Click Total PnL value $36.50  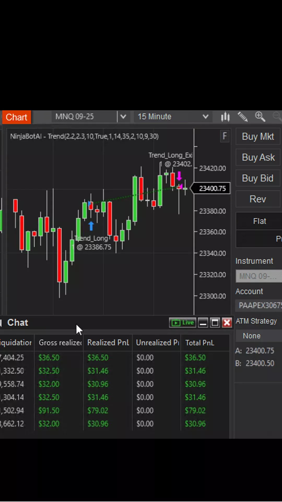pos(195,358)
